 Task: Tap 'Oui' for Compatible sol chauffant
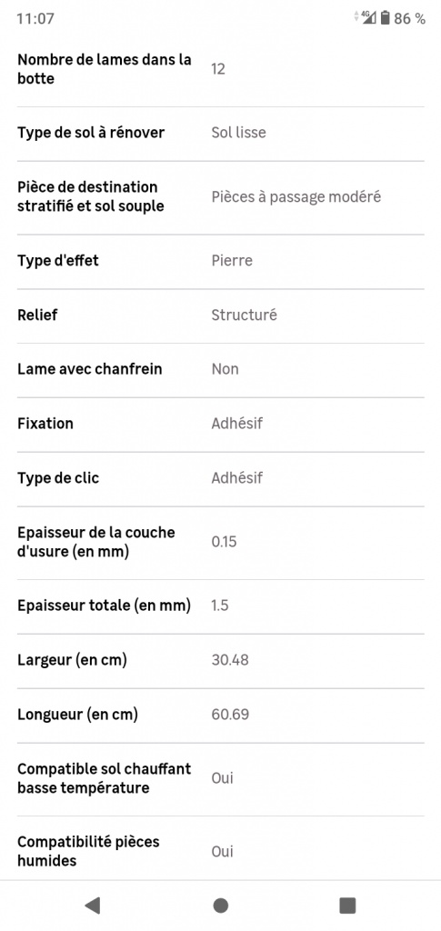223,778
